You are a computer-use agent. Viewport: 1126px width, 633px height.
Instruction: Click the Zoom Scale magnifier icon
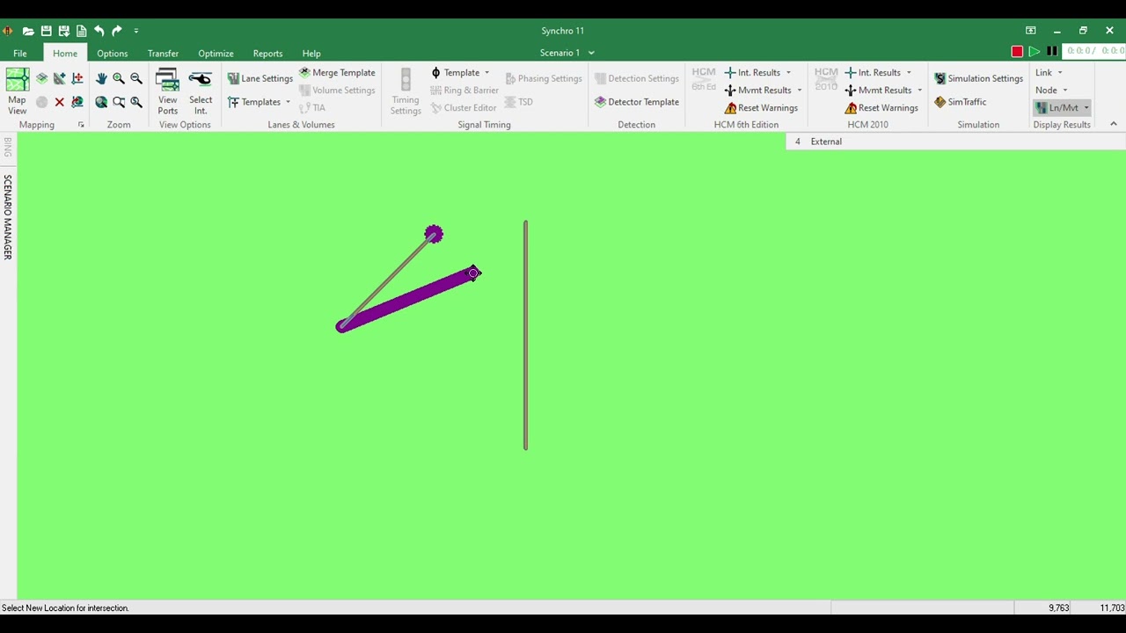[x=136, y=102]
